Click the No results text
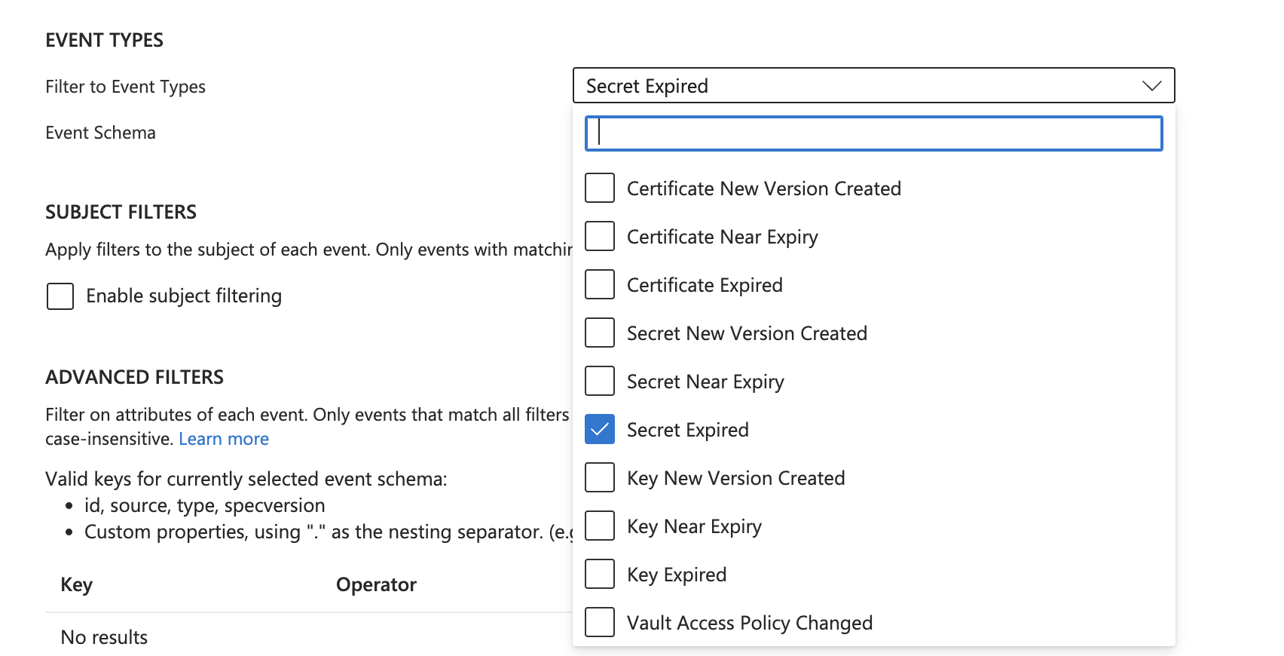Screen dimensions: 1284x656 (x=104, y=637)
